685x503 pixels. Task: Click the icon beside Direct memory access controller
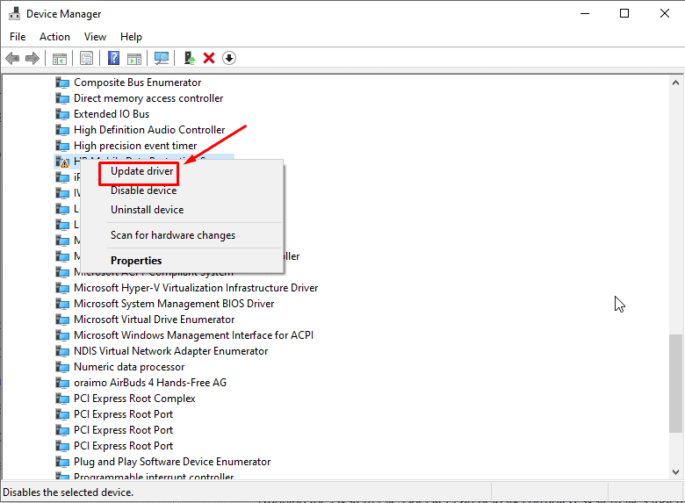click(62, 98)
